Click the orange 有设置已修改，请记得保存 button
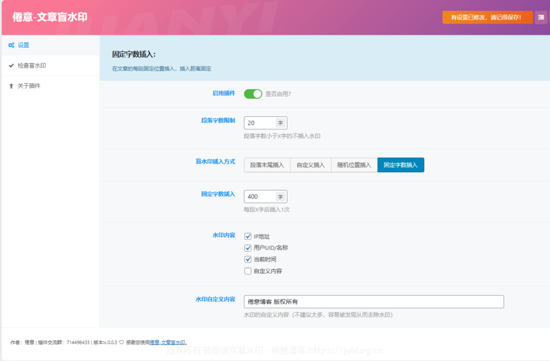Image resolution: width=550 pixels, height=361 pixels. point(487,17)
